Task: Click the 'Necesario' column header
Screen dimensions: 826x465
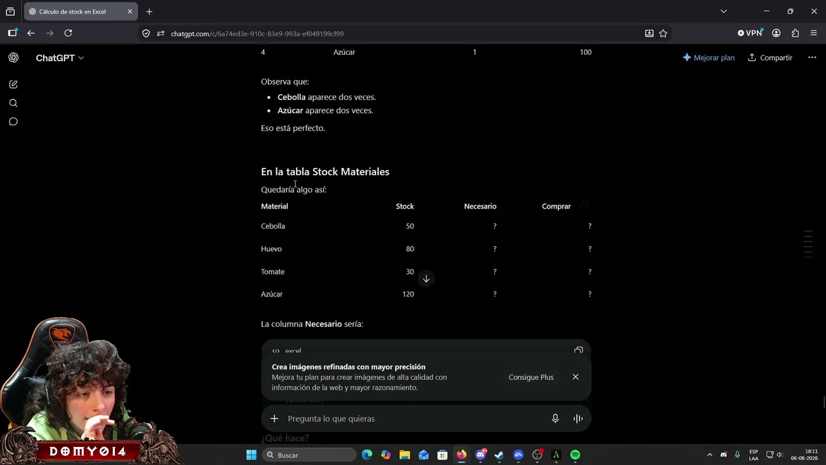Action: 480,206
